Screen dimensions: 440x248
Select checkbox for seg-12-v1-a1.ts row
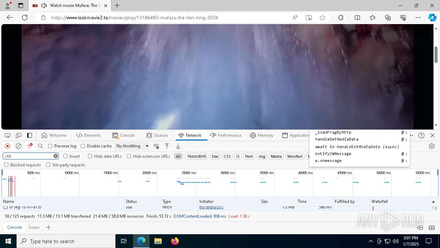click(5, 207)
